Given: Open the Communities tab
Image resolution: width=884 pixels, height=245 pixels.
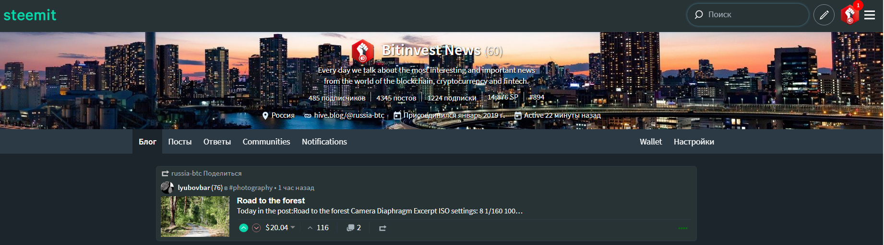Looking at the screenshot, I should pyautogui.click(x=266, y=142).
